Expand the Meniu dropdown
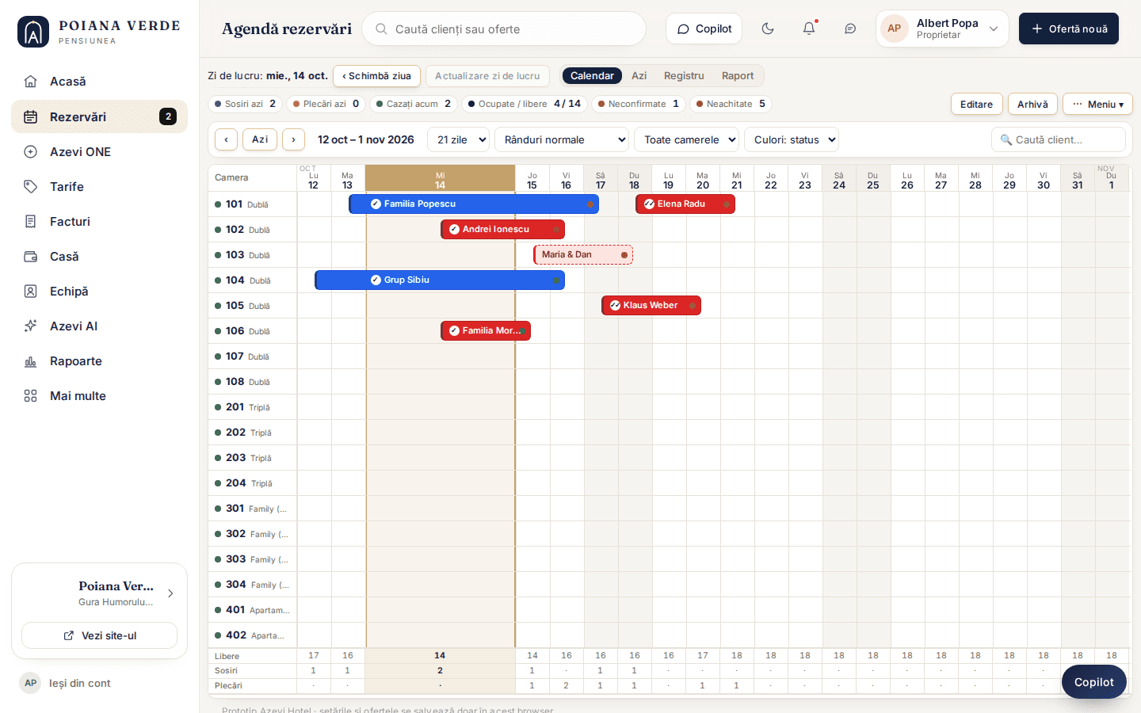 coord(1097,104)
